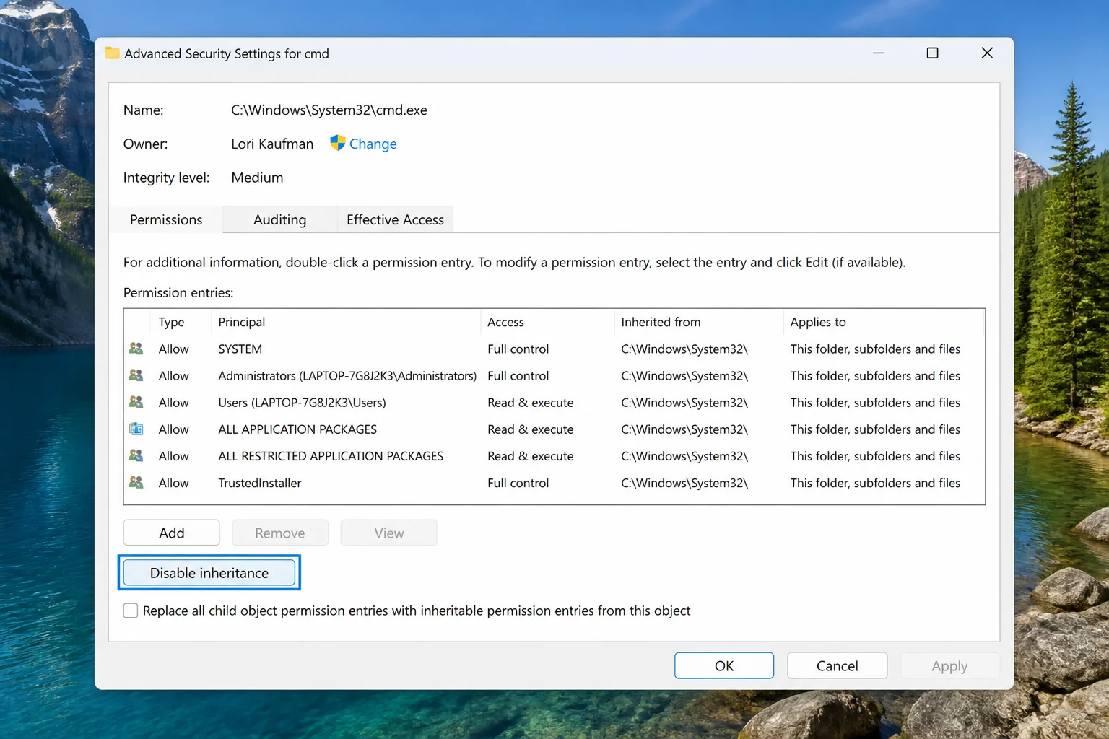Select the ALL APPLICATION PACKAGES entry

[297, 429]
